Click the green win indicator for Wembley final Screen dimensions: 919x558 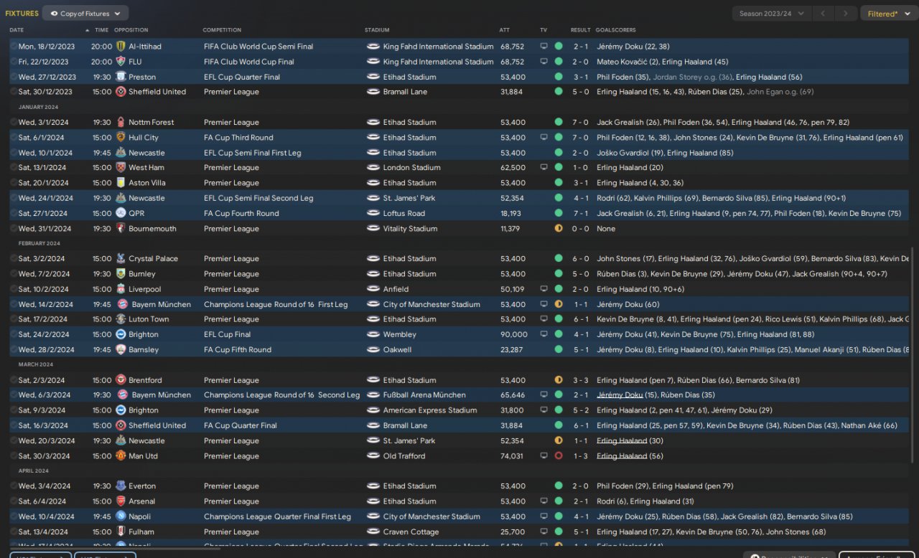[559, 335]
